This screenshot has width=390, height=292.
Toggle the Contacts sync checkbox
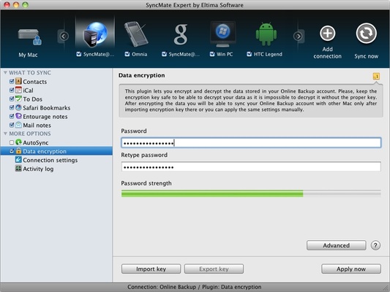click(12, 81)
